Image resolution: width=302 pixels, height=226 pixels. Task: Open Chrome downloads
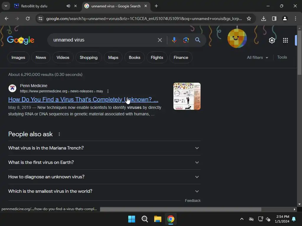[x=264, y=19]
